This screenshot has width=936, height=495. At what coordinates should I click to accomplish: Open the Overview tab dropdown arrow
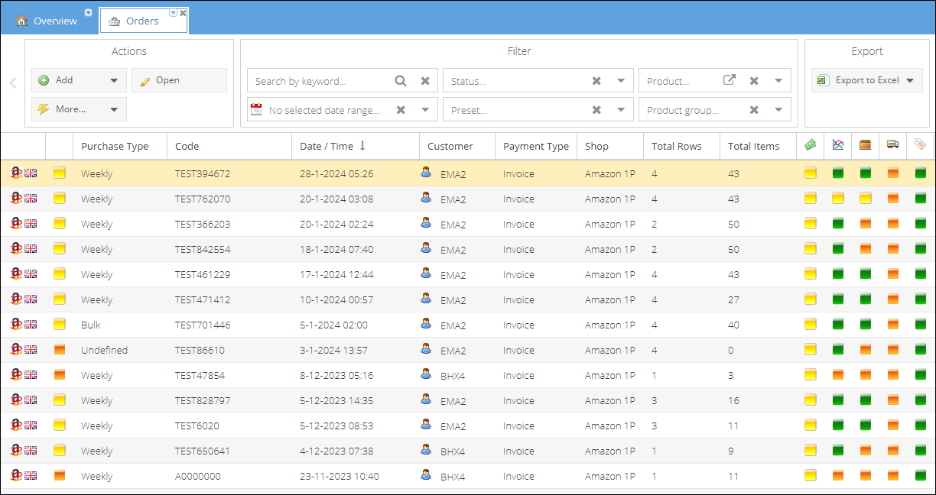click(x=88, y=13)
